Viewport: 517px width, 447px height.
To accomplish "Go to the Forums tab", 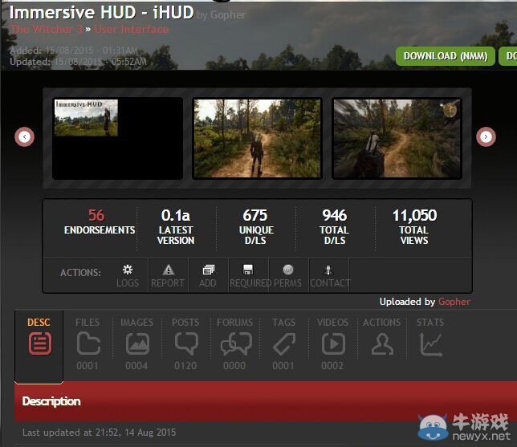I will click(x=234, y=343).
